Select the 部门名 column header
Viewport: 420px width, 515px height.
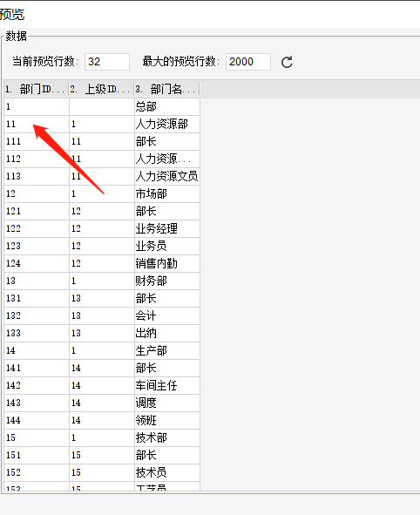pyautogui.click(x=167, y=89)
